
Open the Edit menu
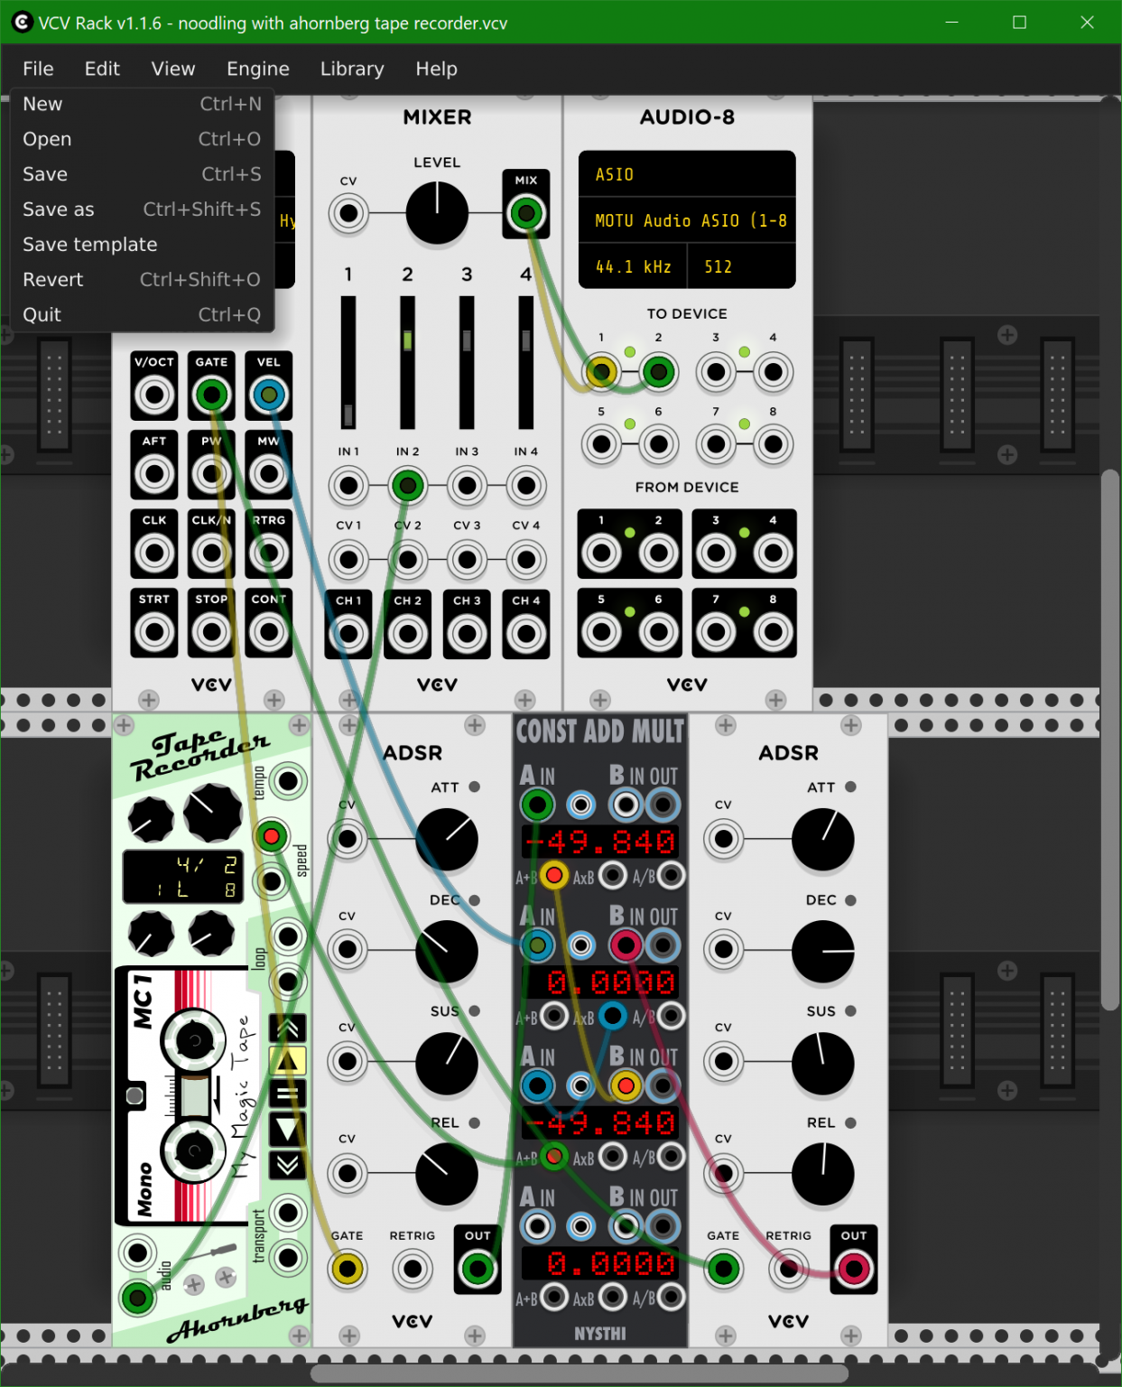(x=102, y=69)
